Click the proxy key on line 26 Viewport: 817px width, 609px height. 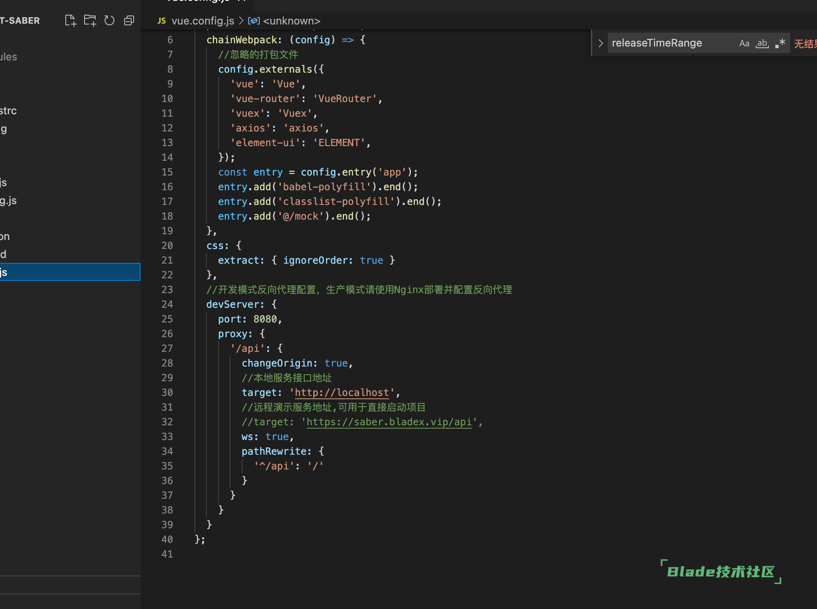[x=232, y=334]
